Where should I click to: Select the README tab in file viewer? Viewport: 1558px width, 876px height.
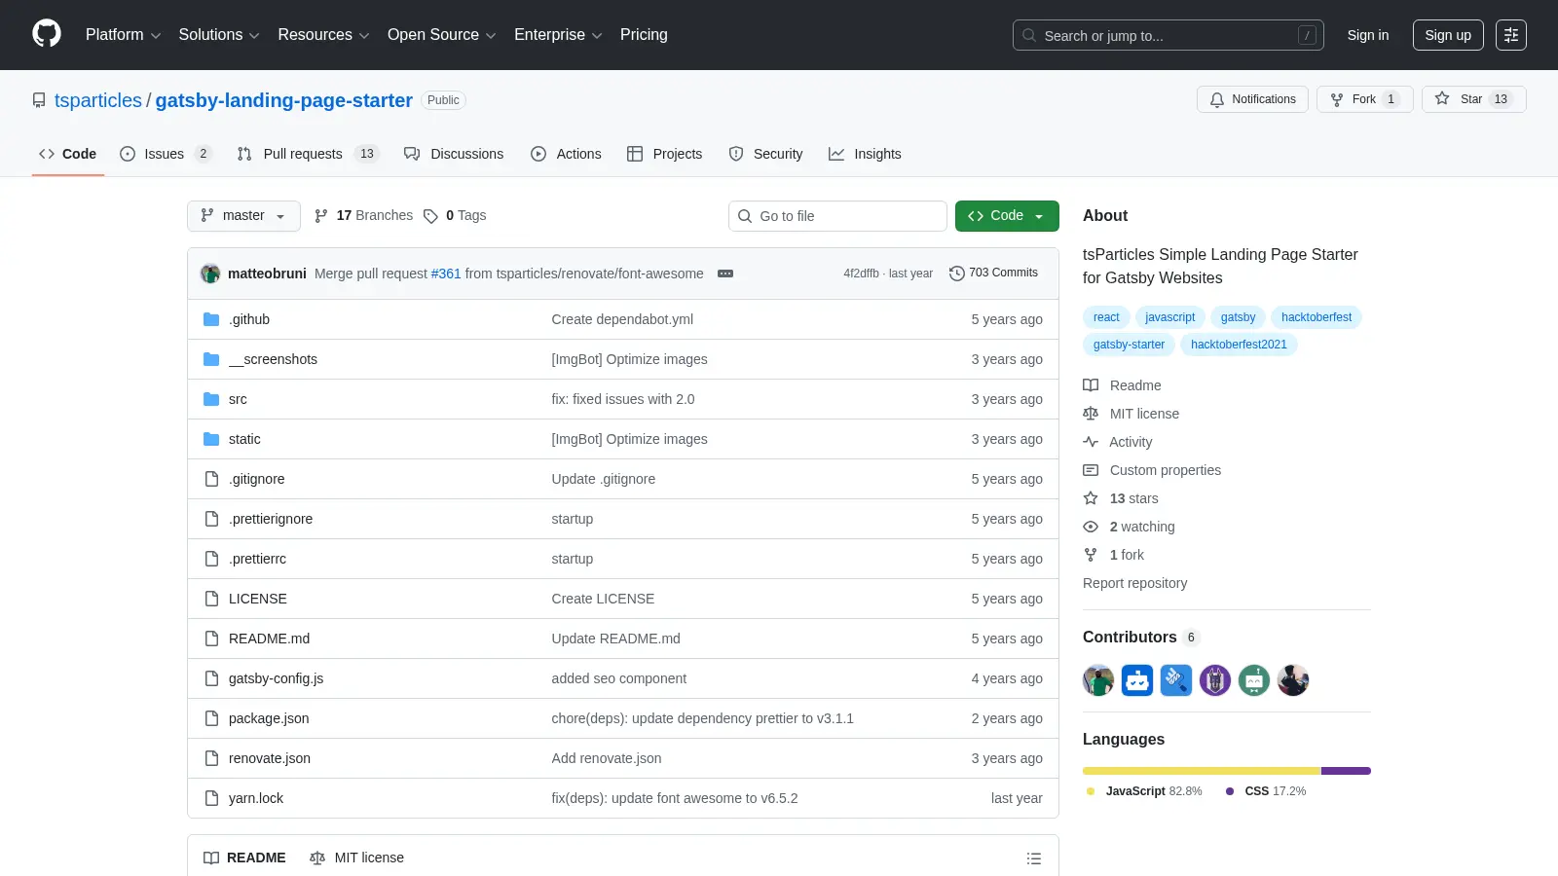(x=244, y=858)
